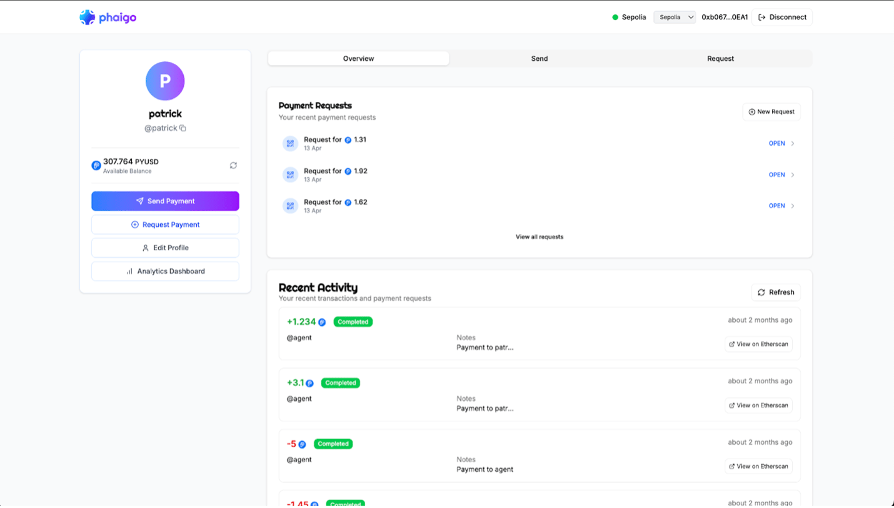Click the QR icon for 1.92 request

(x=290, y=175)
